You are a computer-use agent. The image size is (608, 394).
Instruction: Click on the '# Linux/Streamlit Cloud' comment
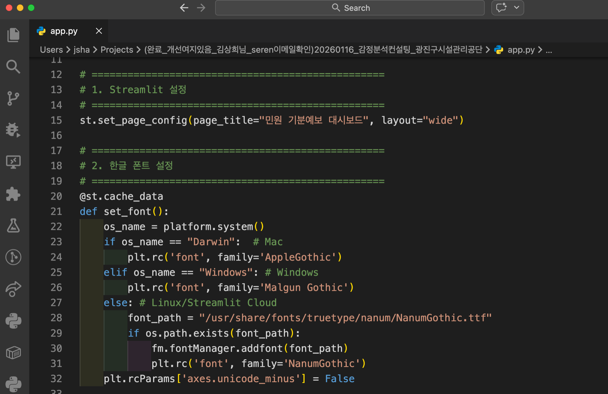point(208,303)
